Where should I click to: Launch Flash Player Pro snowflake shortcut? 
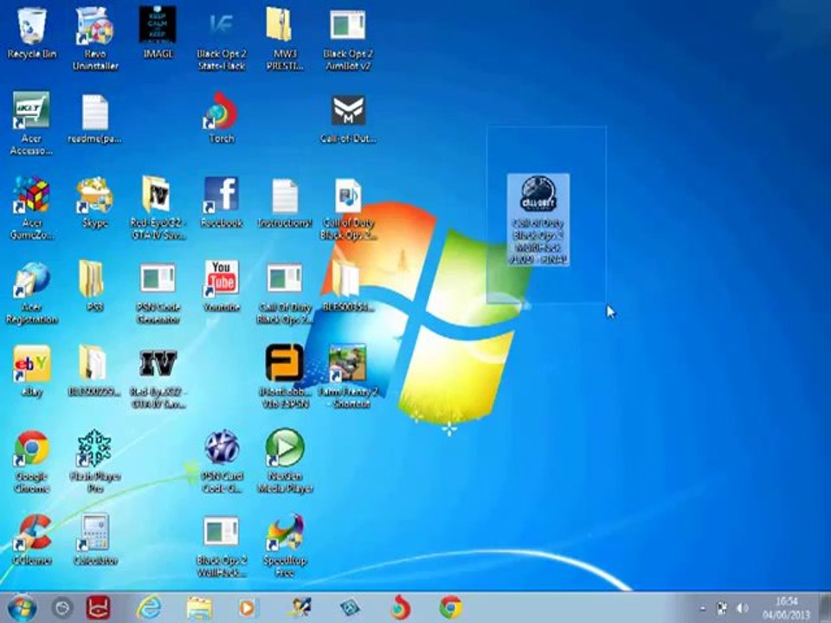click(x=95, y=461)
